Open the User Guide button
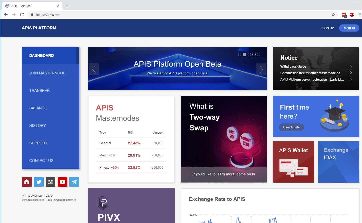Image resolution: width=362 pixels, height=223 pixels. [291, 127]
